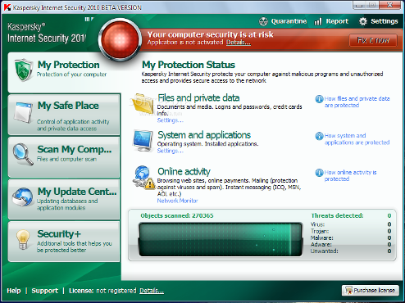This screenshot has width=405, height=303.
Task: Click the Settings gear icon
Action: (362, 21)
